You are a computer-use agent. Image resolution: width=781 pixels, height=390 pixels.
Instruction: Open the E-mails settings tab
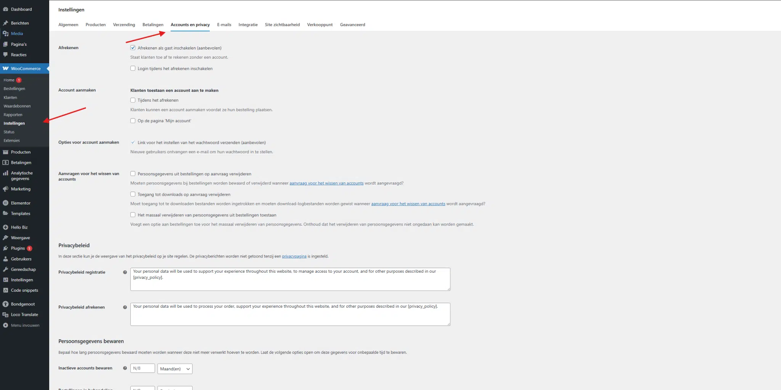[x=224, y=25]
